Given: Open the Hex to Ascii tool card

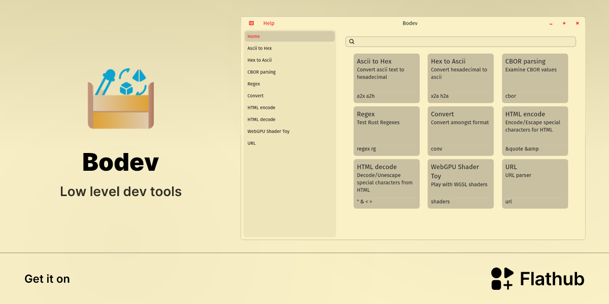Looking at the screenshot, I should 461,78.
